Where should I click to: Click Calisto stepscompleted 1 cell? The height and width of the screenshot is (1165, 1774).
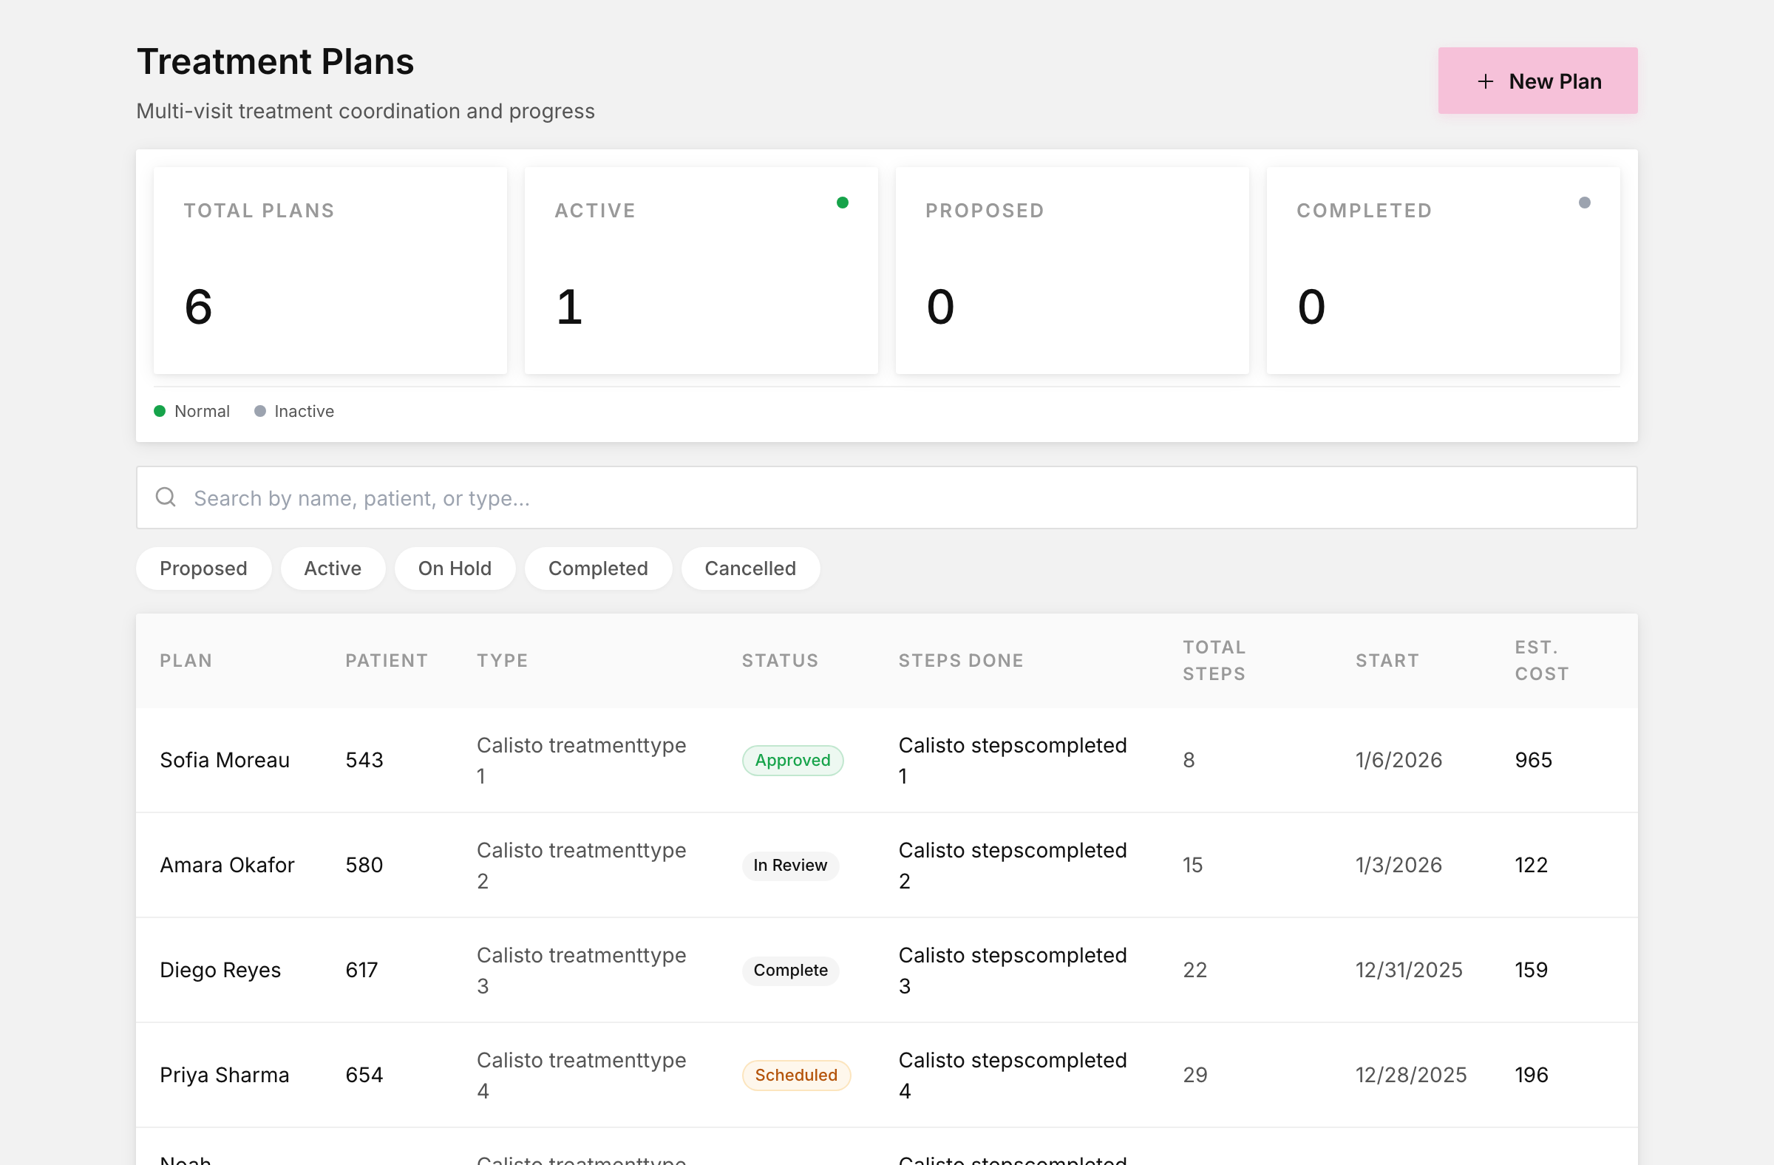[x=1012, y=760]
